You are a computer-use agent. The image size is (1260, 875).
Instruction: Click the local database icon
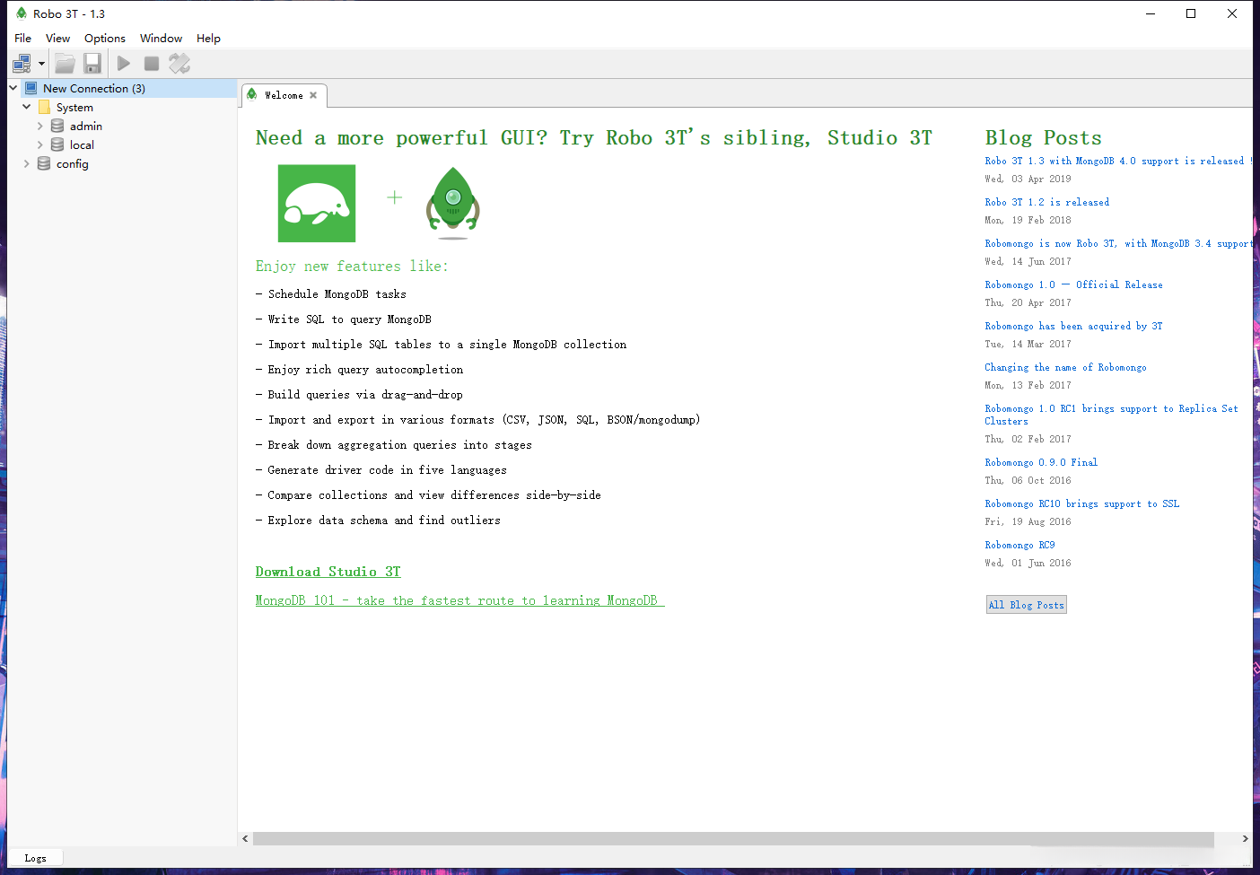pyautogui.click(x=57, y=145)
